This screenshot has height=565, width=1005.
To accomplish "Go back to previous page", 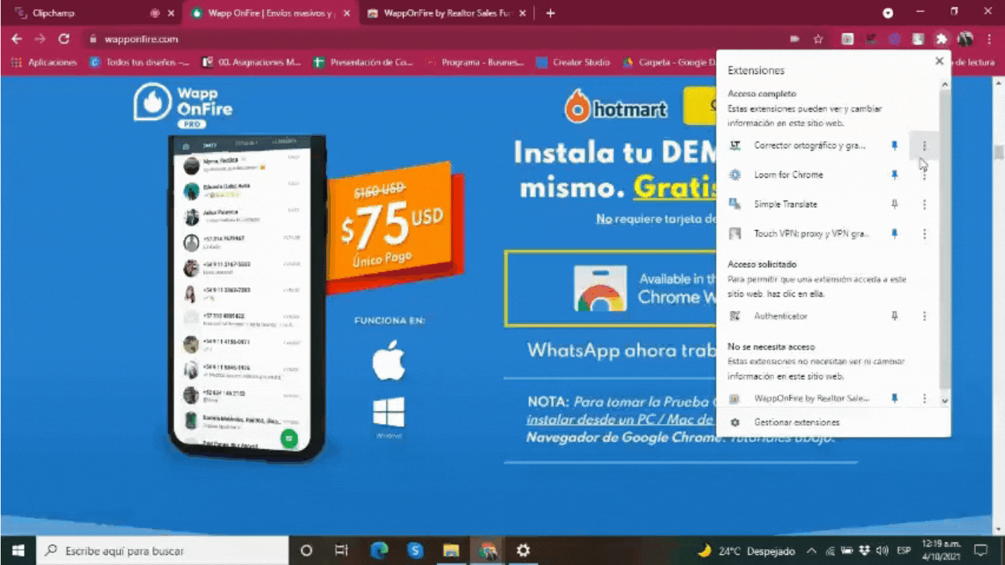I will click(17, 39).
